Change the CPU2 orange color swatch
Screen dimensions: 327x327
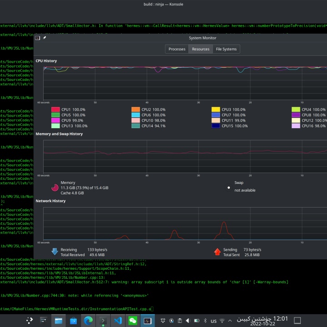click(x=135, y=109)
